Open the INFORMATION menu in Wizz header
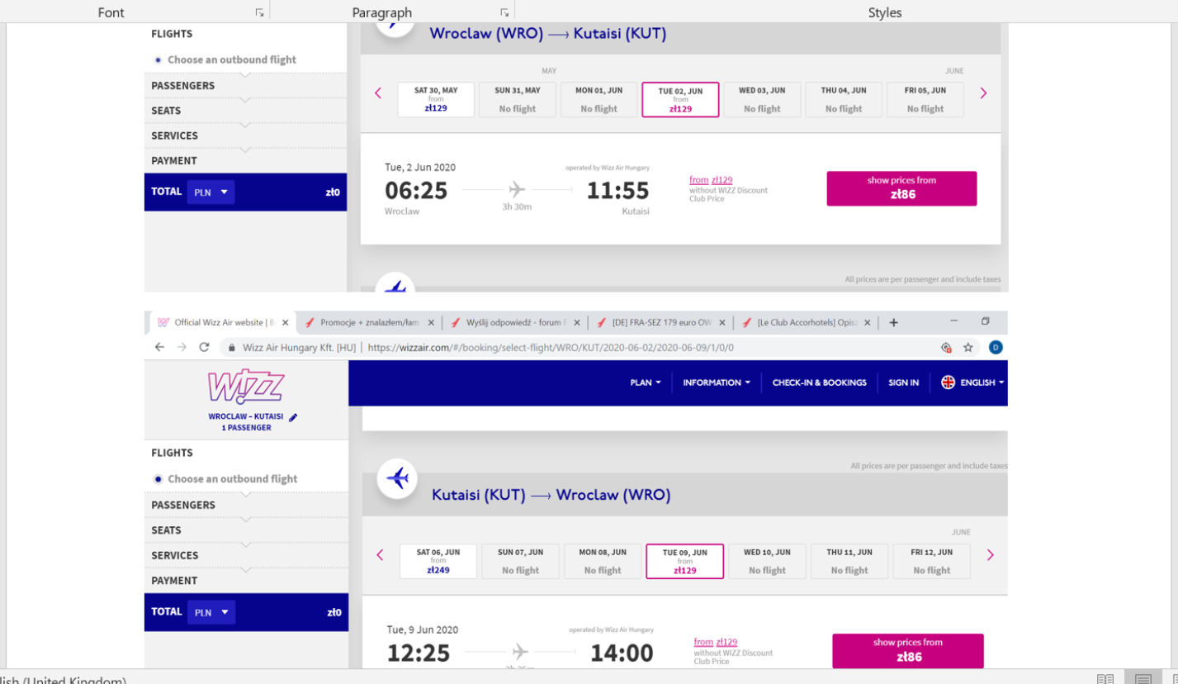Viewport: 1178px width, 684px height. pyautogui.click(x=717, y=382)
